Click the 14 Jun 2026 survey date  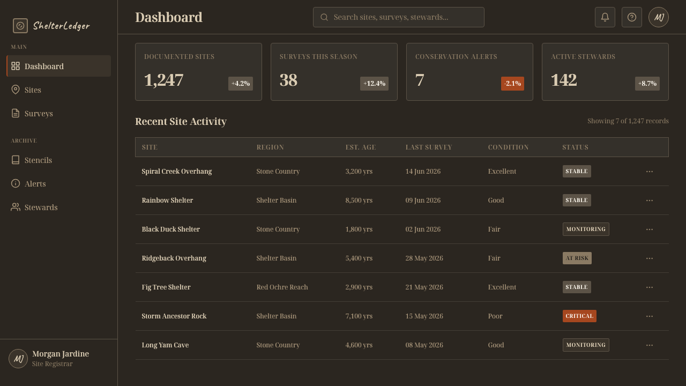click(423, 172)
